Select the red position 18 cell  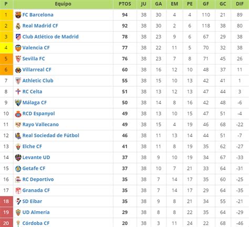pyautogui.click(x=6, y=201)
